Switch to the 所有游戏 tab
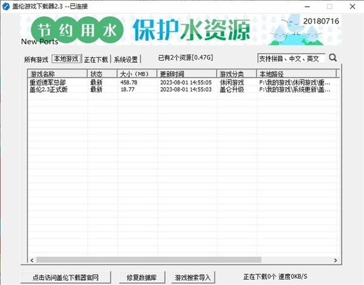Image resolution: width=364 pixels, height=285 pixels. pos(36,60)
